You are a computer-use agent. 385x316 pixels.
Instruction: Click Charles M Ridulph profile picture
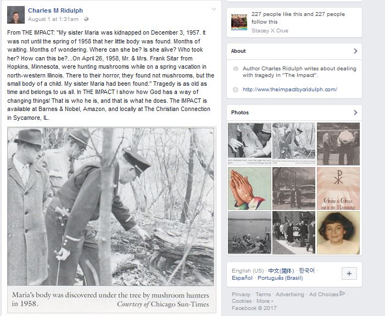pos(16,15)
